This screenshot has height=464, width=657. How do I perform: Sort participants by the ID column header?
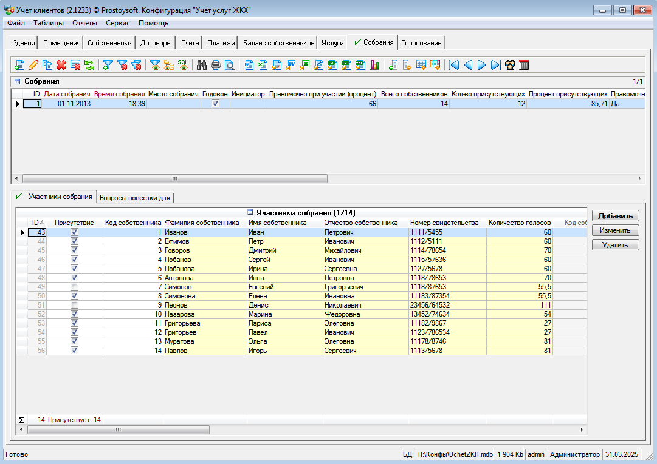(38, 223)
